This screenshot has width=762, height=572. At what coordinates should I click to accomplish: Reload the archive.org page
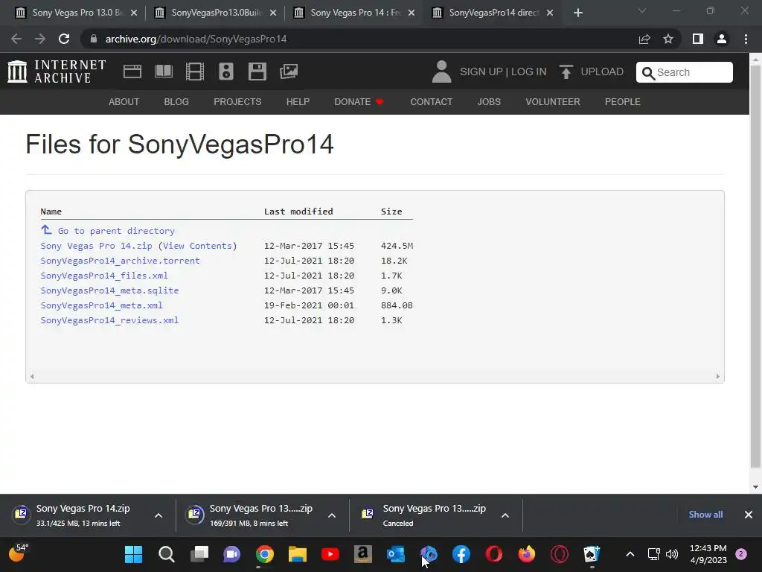64,39
